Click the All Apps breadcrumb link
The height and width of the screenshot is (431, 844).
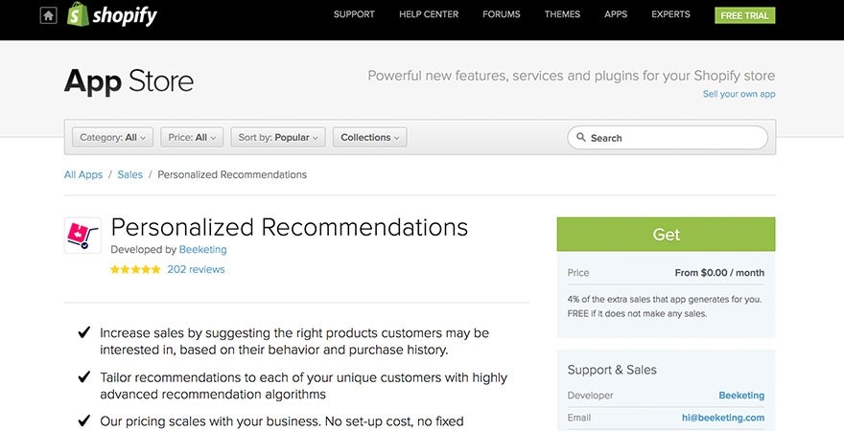point(83,175)
